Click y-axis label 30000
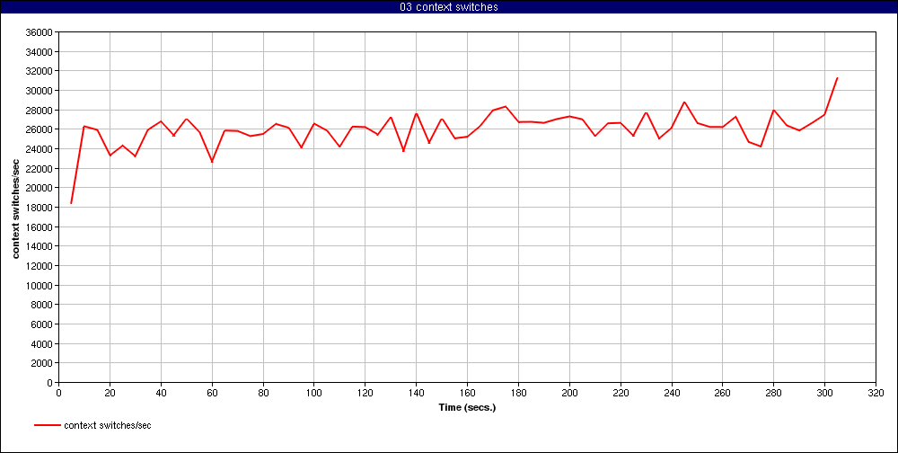The image size is (898, 453). (x=40, y=91)
